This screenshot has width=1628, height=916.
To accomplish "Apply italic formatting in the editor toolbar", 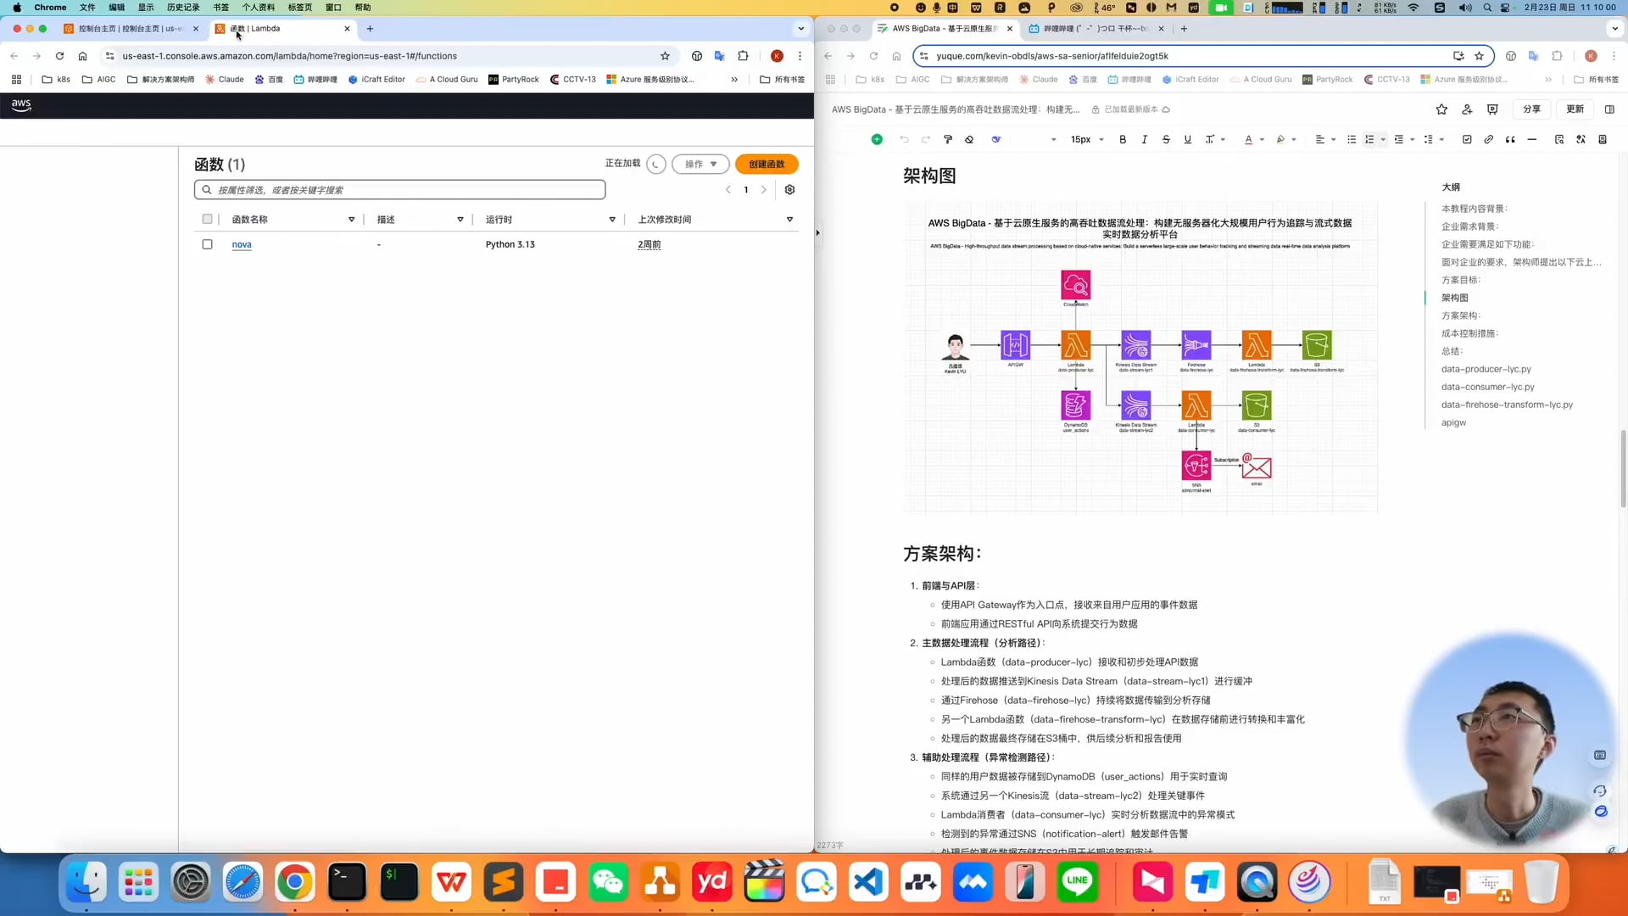I will [1145, 139].
